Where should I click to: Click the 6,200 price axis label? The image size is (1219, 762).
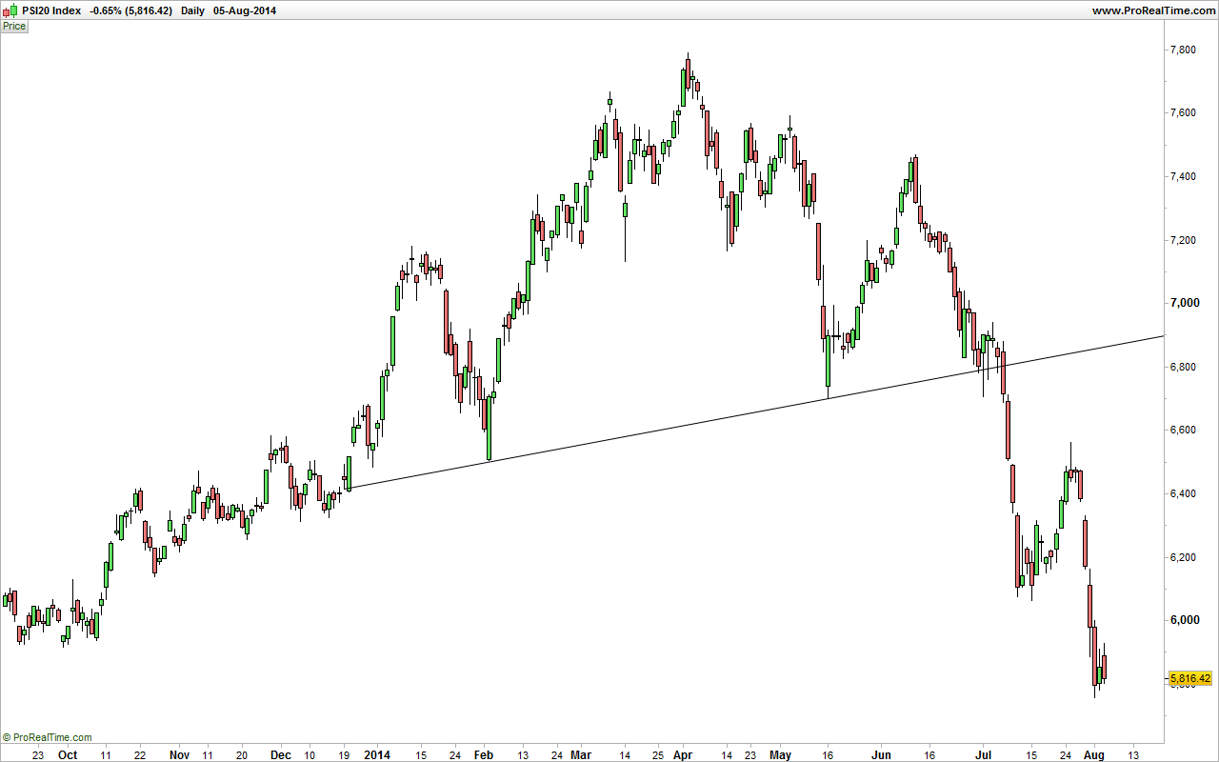(x=1184, y=556)
